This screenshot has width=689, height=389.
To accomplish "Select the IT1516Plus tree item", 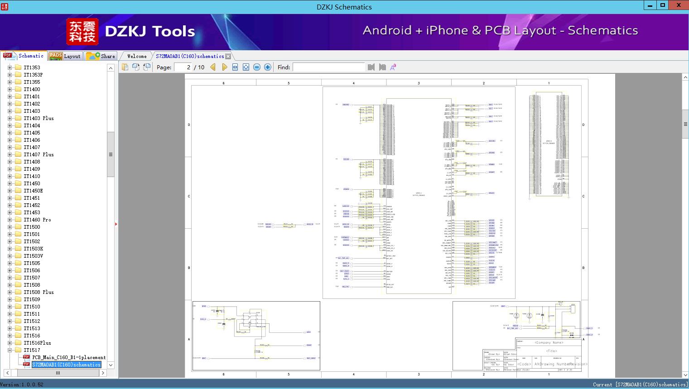I will coord(37,343).
